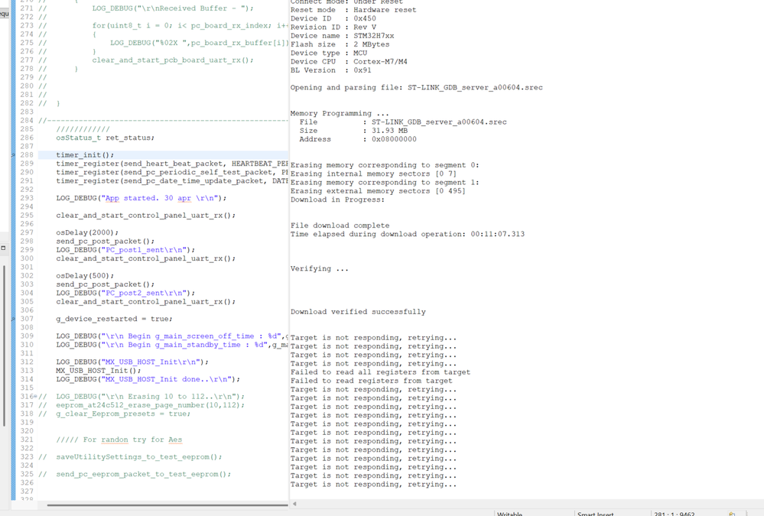
Task: Click line number 293 in the gutter
Action: [27, 198]
